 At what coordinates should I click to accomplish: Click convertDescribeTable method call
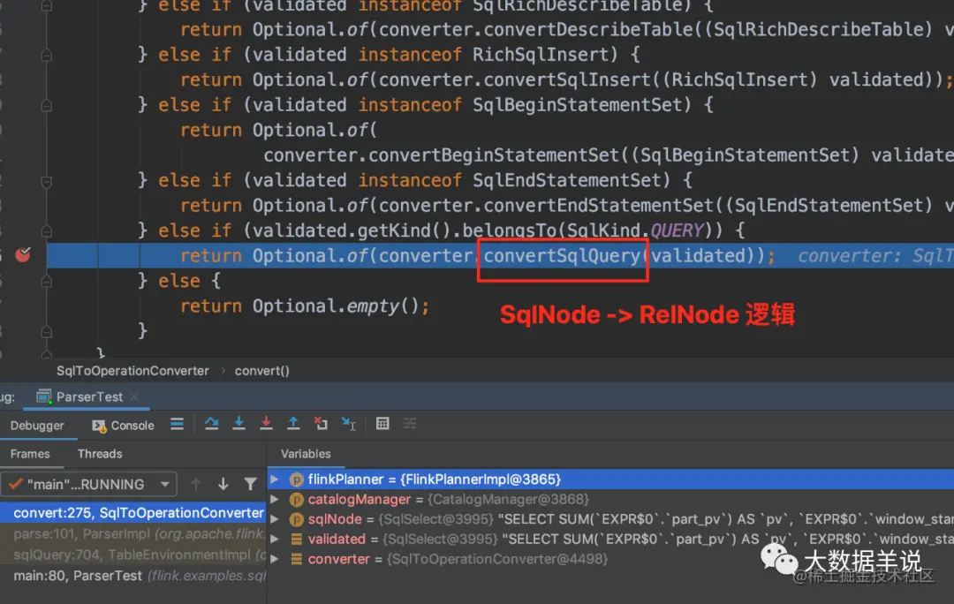point(588,29)
